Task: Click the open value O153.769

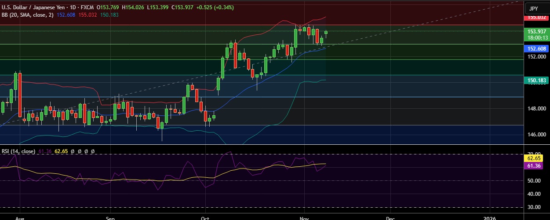Action: tap(109, 7)
